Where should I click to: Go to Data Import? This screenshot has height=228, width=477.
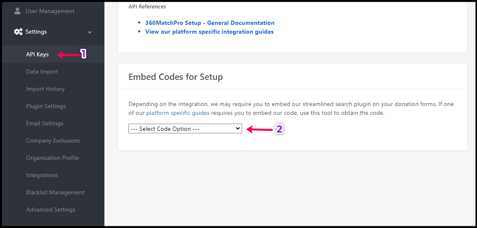click(x=42, y=72)
